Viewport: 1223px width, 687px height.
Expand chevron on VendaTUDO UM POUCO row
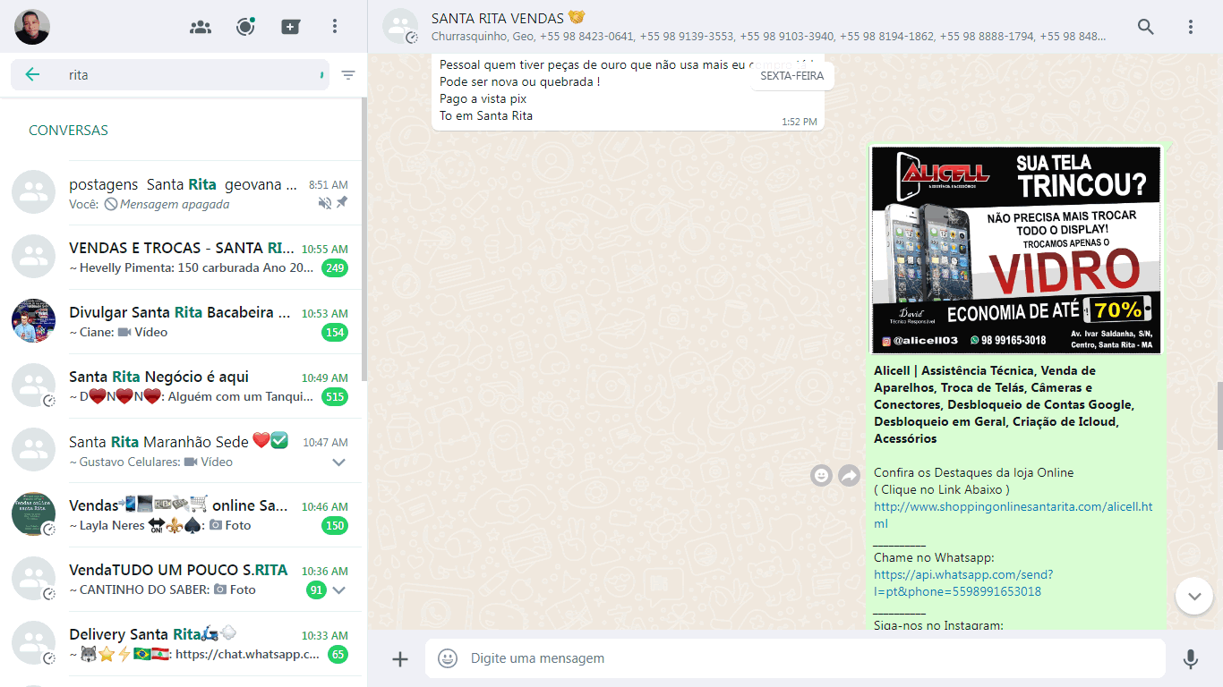point(338,590)
